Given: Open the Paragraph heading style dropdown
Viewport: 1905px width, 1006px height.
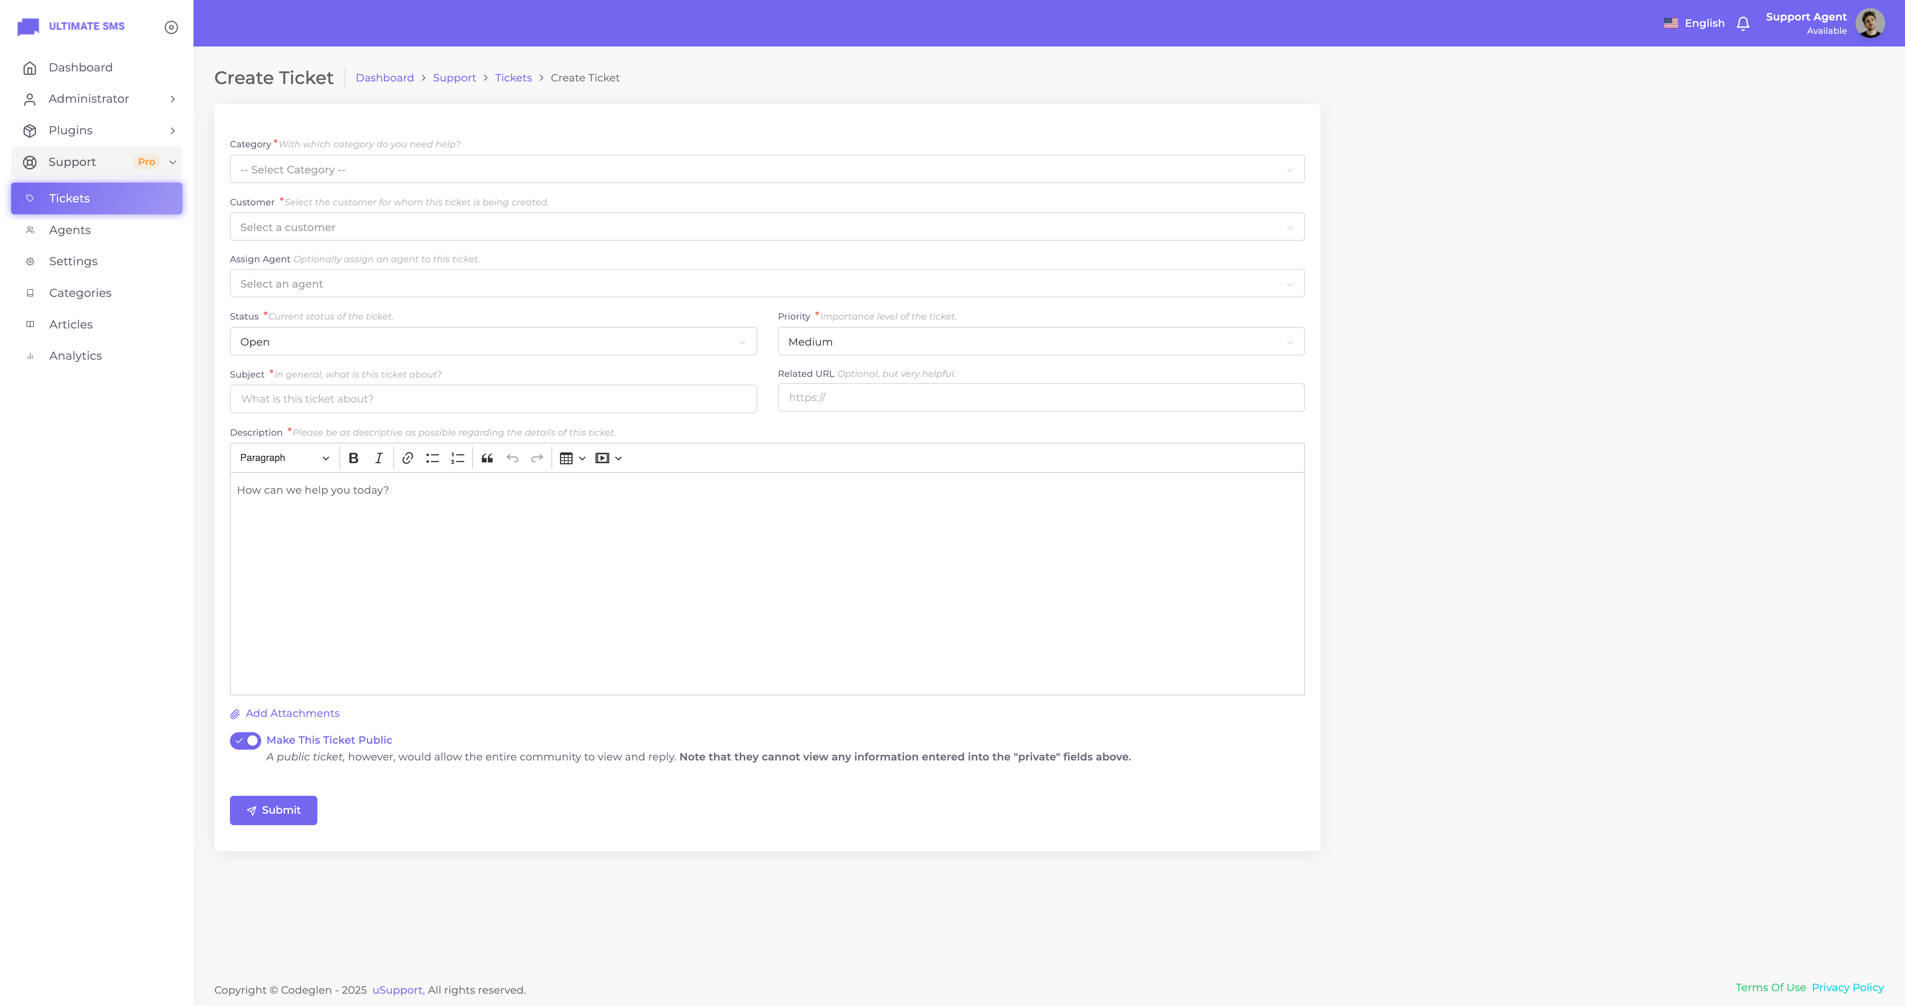Looking at the screenshot, I should tap(284, 458).
